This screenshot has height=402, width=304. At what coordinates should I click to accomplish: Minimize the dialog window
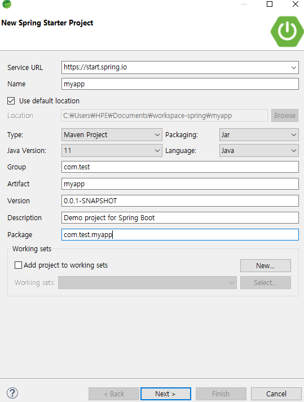pos(244,4)
